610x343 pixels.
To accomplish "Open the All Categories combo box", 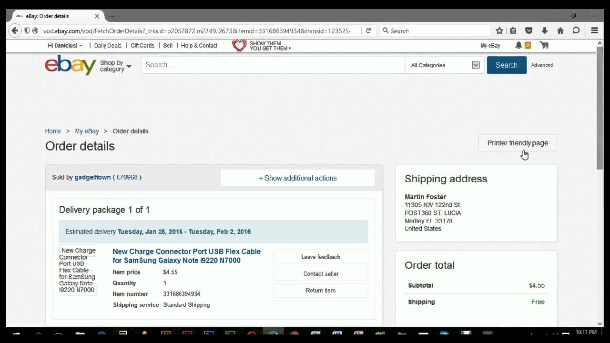I will [x=445, y=65].
